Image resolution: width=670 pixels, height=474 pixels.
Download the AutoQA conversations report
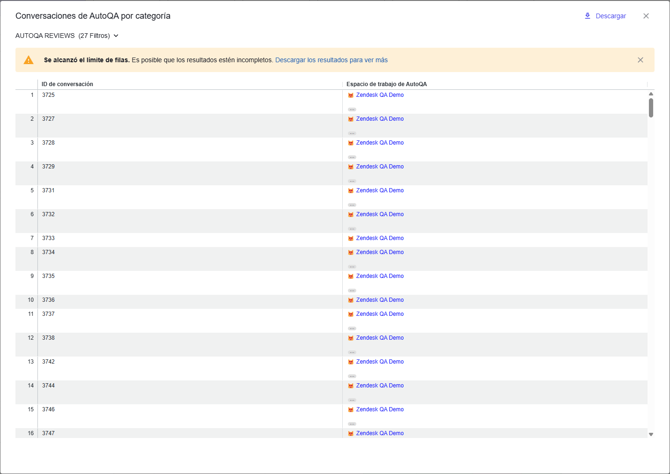pos(605,16)
